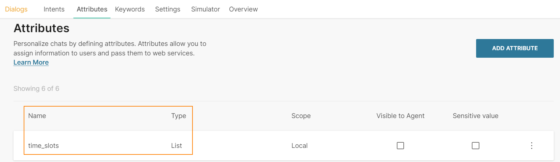The width and height of the screenshot is (560, 162).
Task: Go to the Dialogs tab
Action: [16, 9]
